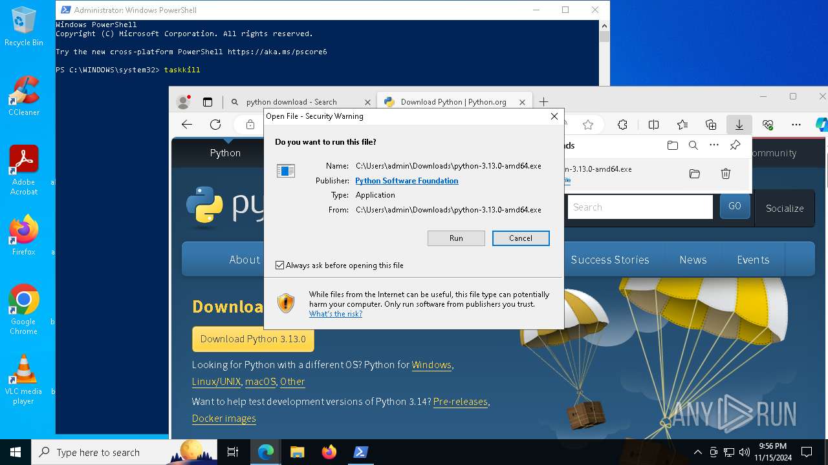This screenshot has width=828, height=465.
Task: Follow the macOS link
Action: pos(261,382)
